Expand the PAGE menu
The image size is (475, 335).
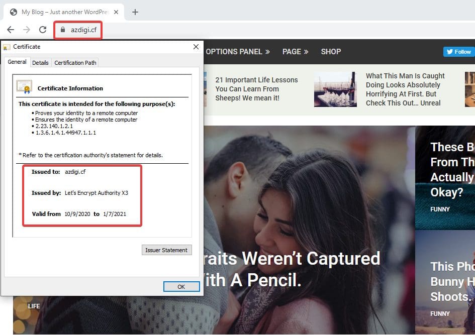(295, 52)
